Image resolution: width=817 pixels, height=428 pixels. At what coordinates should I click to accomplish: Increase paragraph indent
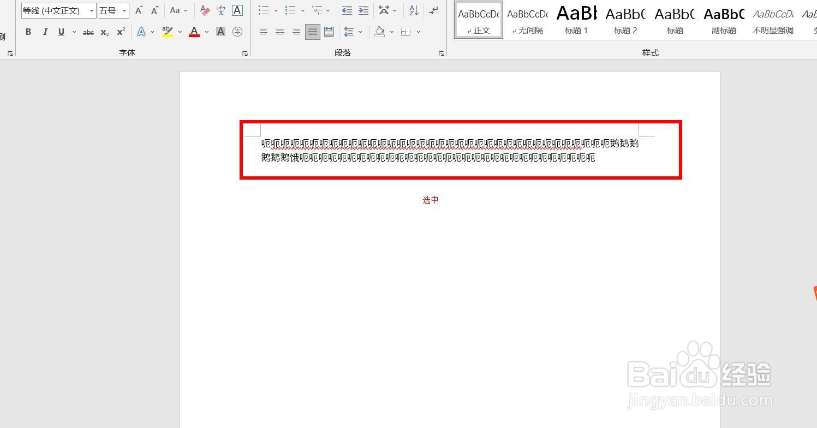tap(363, 10)
